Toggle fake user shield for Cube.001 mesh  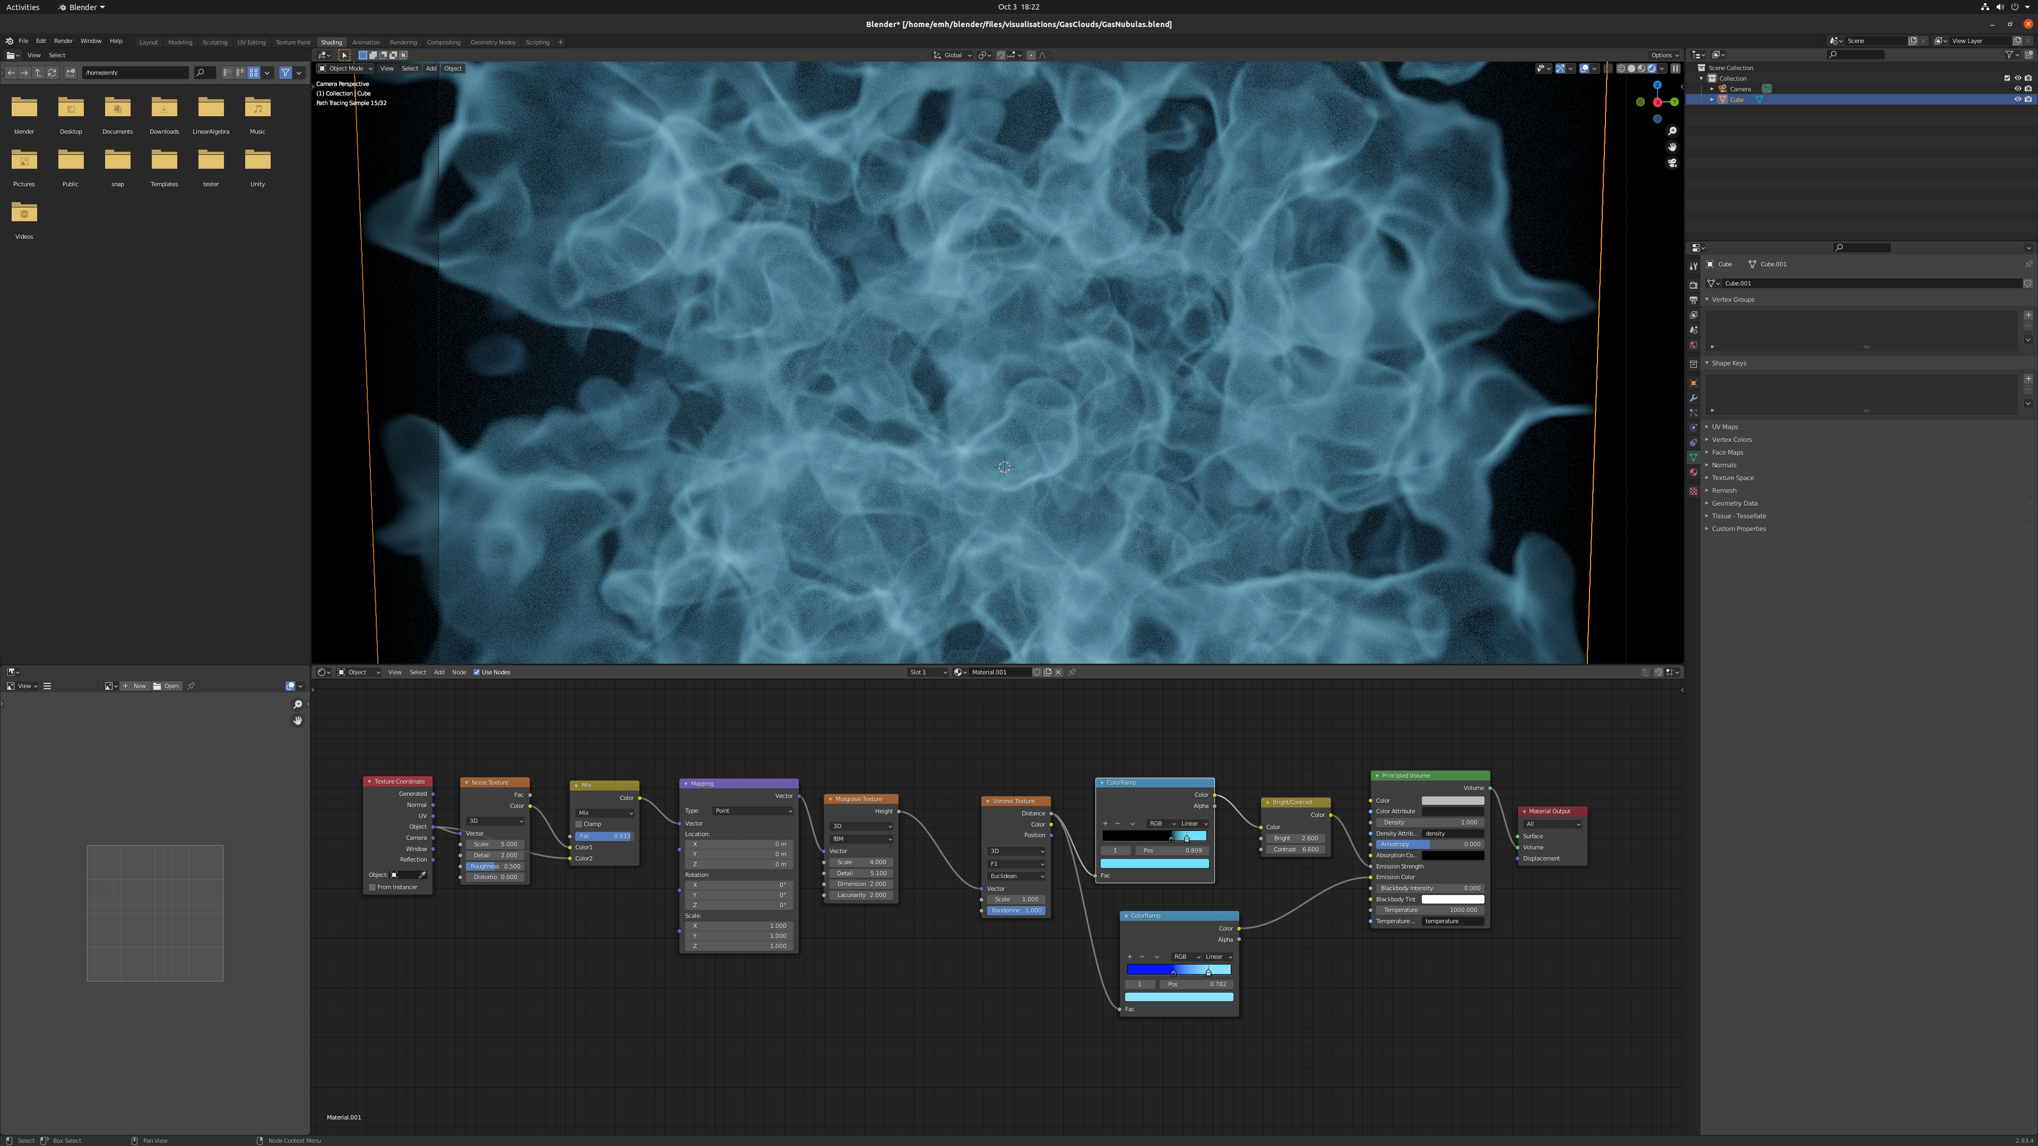(x=2028, y=283)
